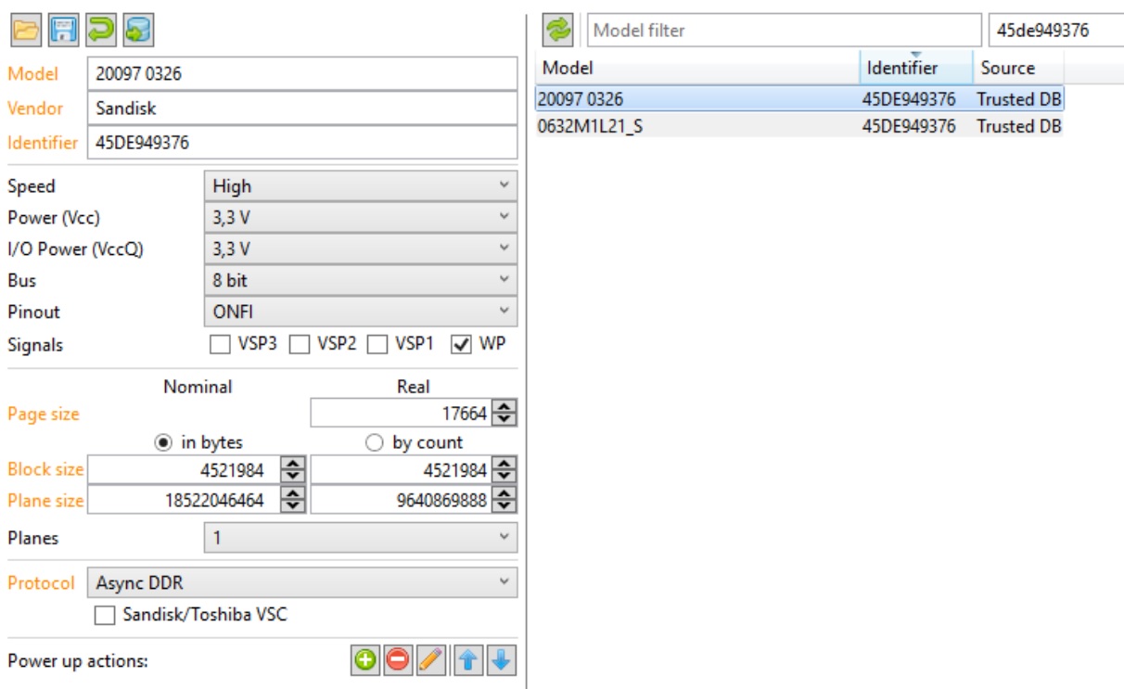Select the 20097 0326 row in list
The height and width of the screenshot is (689, 1124).
tap(799, 98)
